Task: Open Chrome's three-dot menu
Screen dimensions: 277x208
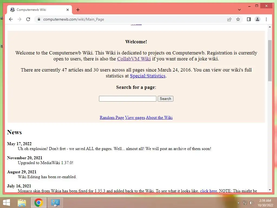Action: click(266, 19)
